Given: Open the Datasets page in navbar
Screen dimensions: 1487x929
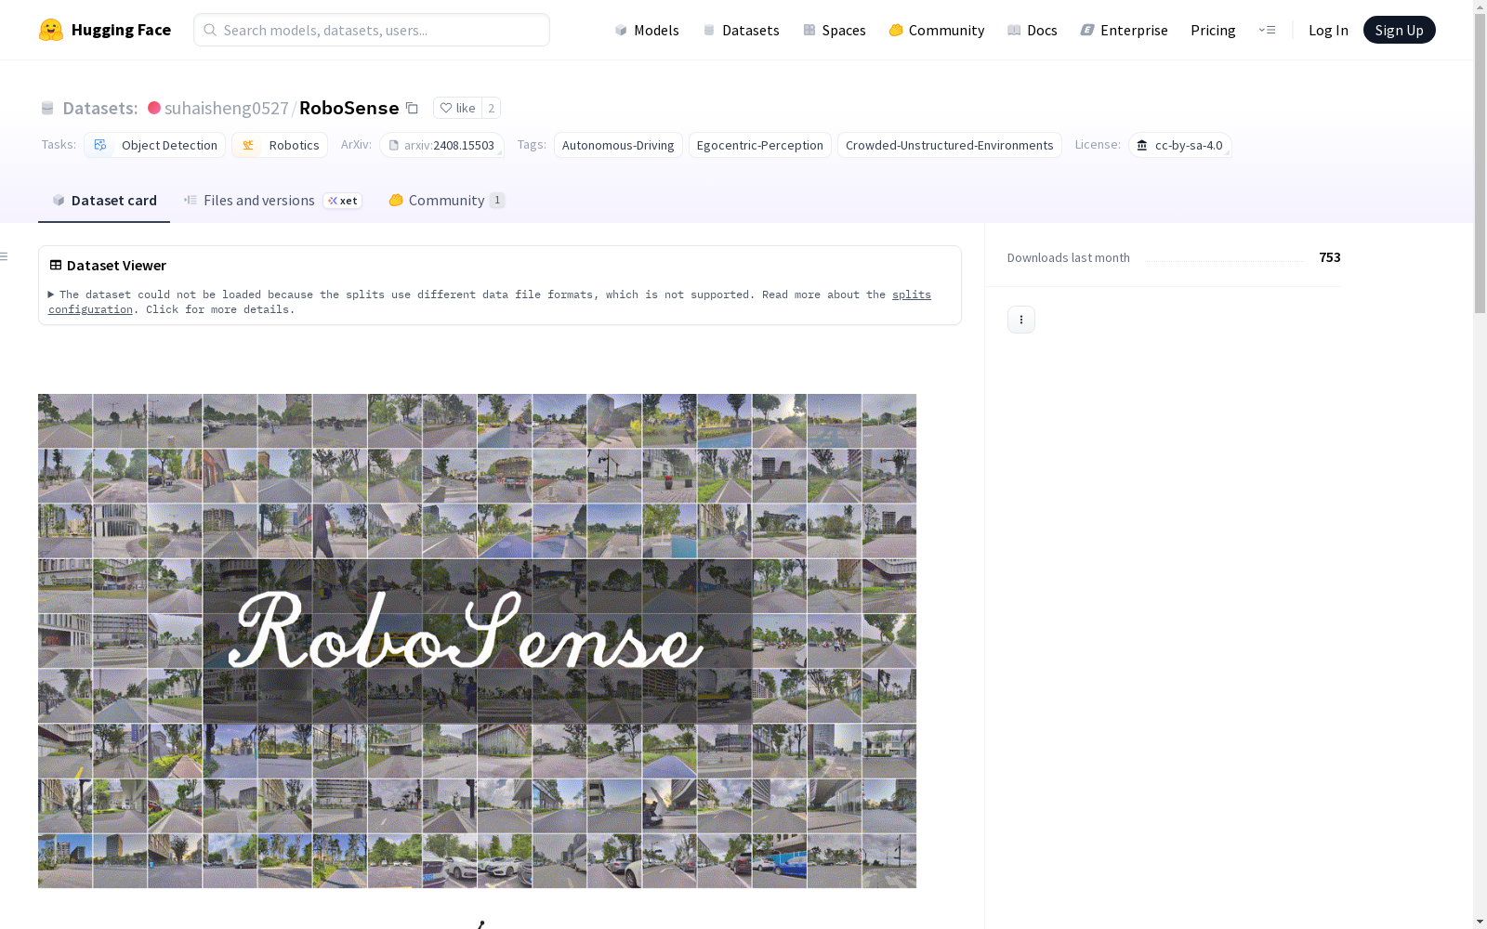Looking at the screenshot, I should 741,30.
